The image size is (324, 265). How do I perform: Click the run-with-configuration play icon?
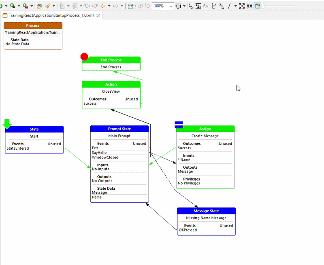tap(13, 6)
